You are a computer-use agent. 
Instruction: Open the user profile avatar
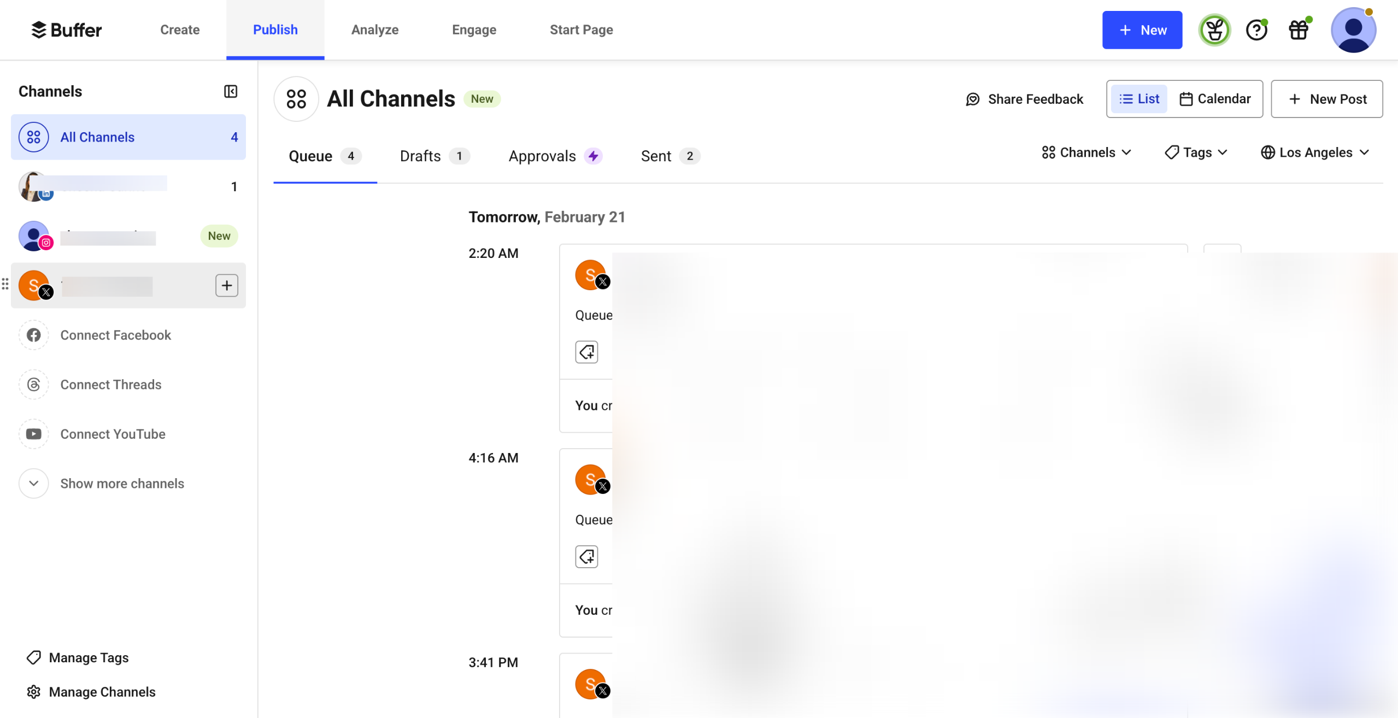[x=1353, y=30]
